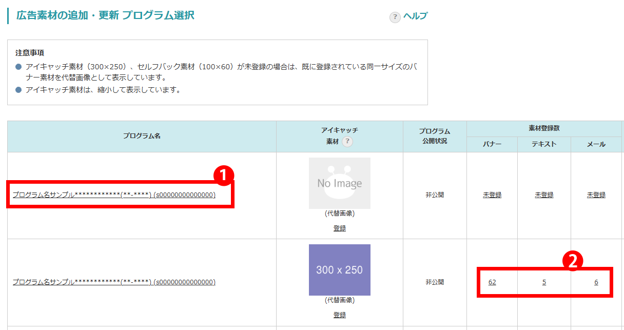Open the 62 registered banners link
Viewport: 624px width, 330px height.
492,282
